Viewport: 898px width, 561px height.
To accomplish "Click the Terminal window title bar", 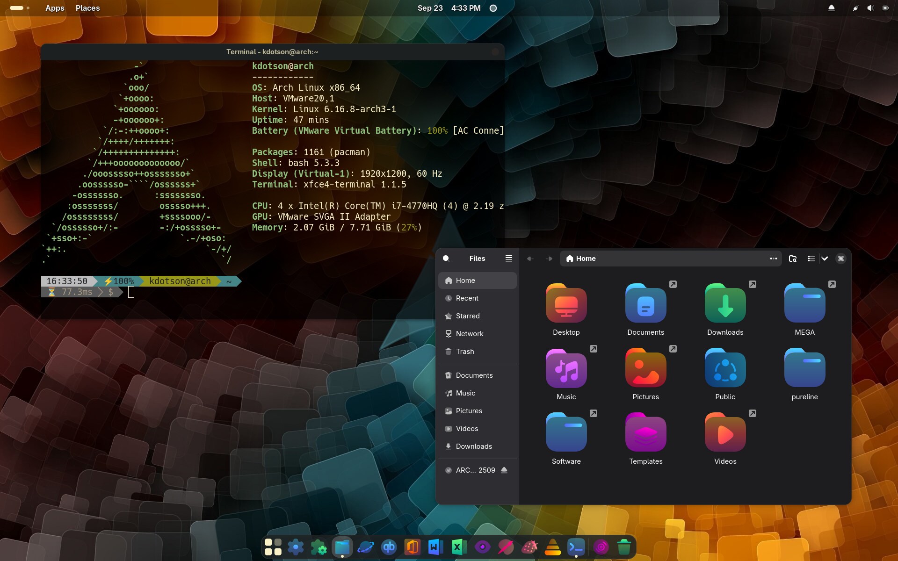I will (272, 52).
